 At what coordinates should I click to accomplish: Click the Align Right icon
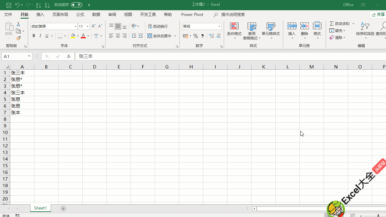click(x=125, y=36)
